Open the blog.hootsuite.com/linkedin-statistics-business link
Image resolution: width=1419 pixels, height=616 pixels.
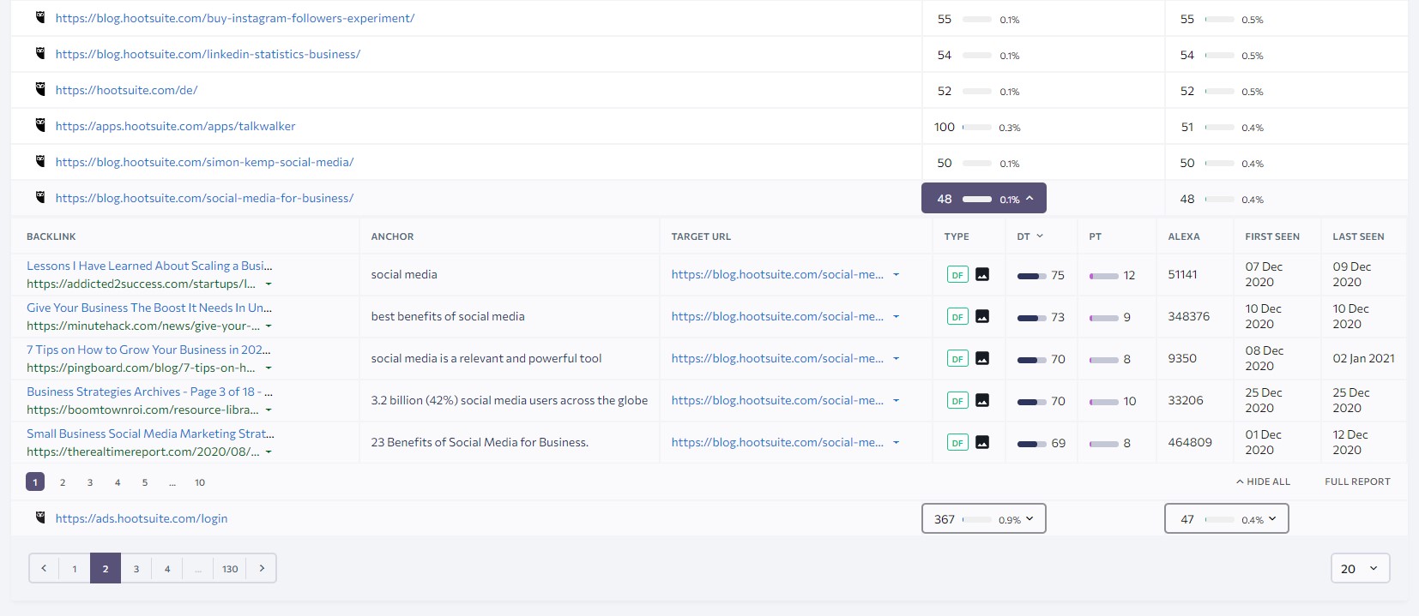coord(208,54)
